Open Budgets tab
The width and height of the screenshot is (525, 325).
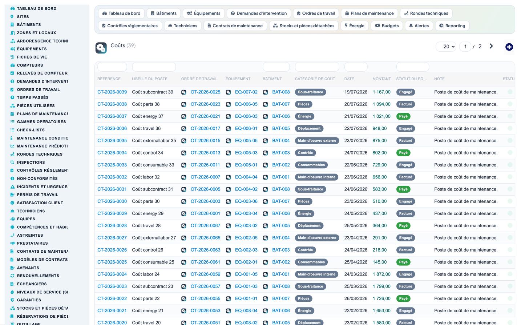pos(387,26)
